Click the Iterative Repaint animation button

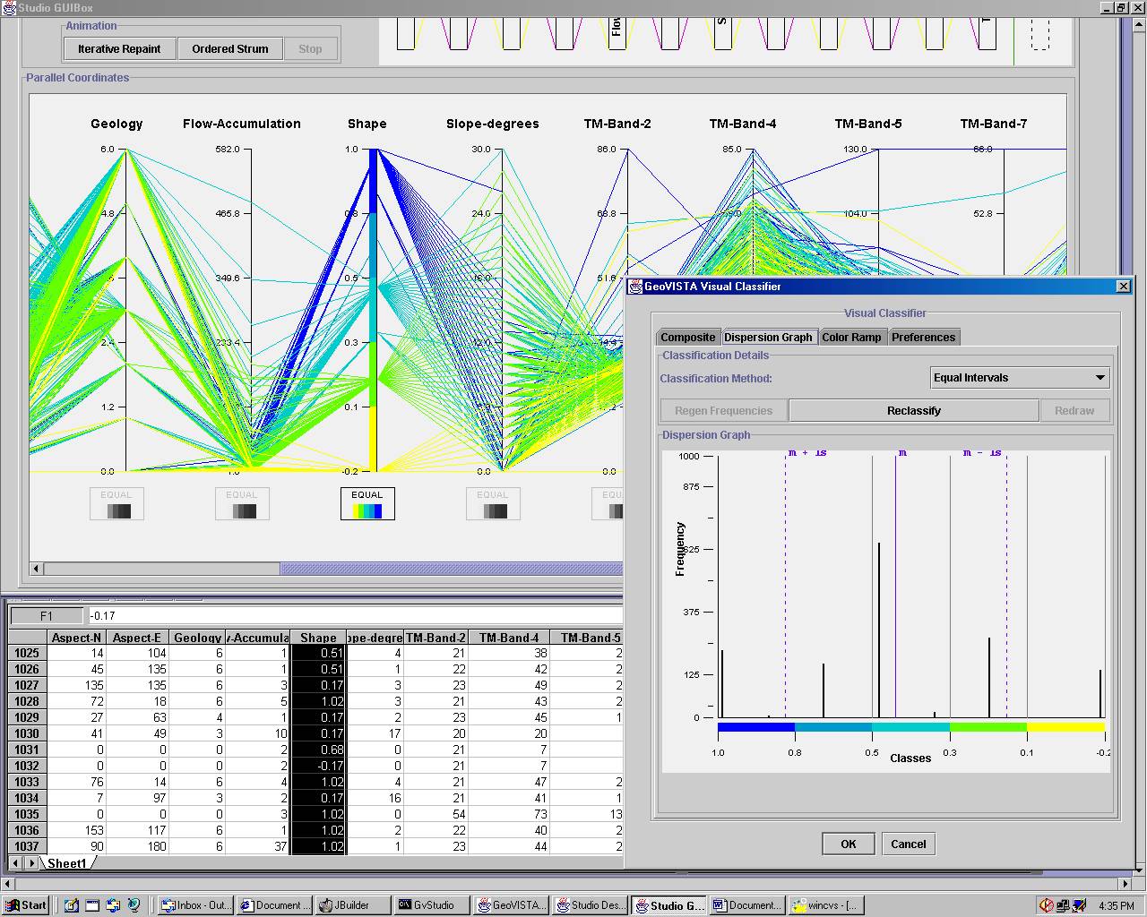119,48
